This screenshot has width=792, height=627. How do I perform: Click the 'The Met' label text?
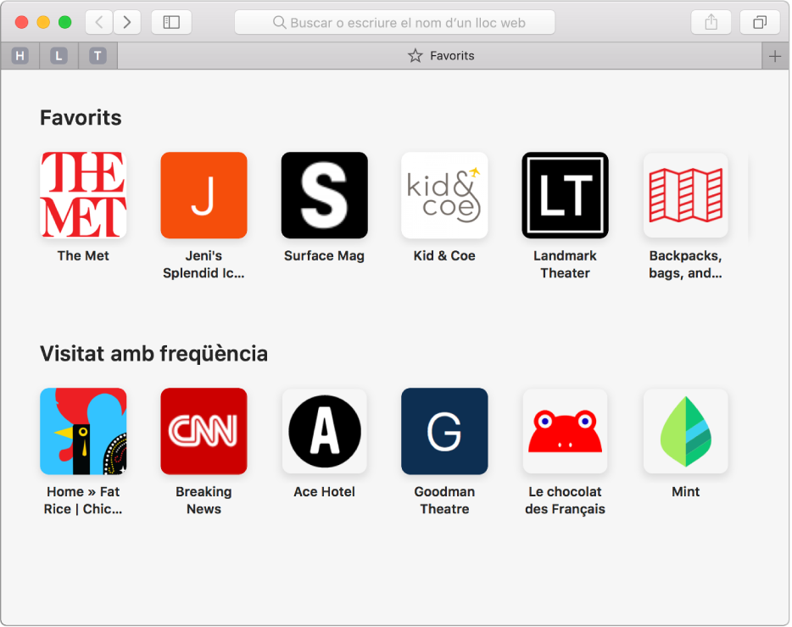click(x=83, y=255)
